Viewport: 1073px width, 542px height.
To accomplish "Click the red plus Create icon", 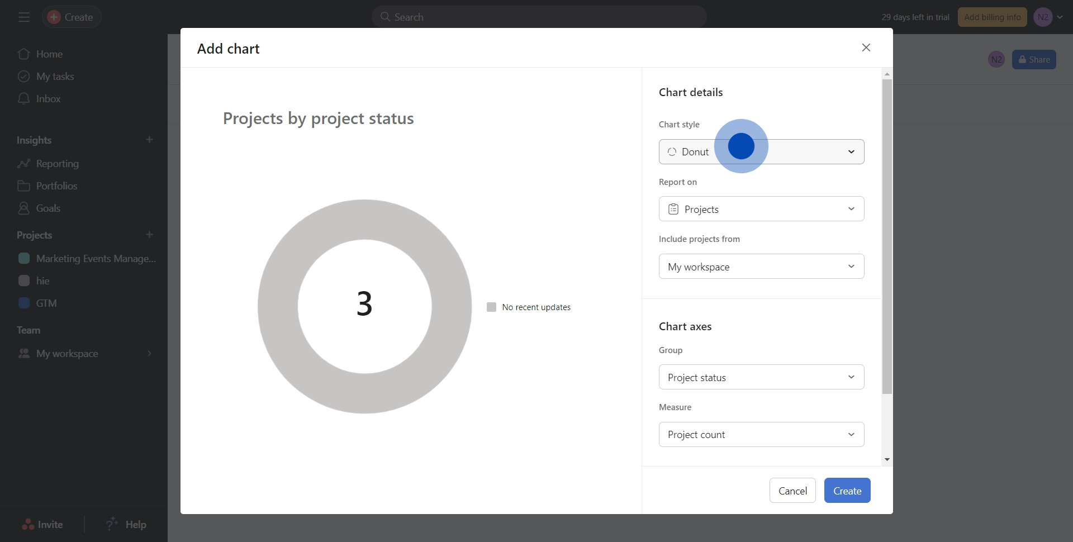I will (54, 17).
